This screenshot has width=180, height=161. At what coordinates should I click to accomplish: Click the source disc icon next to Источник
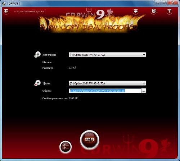tap(37, 55)
